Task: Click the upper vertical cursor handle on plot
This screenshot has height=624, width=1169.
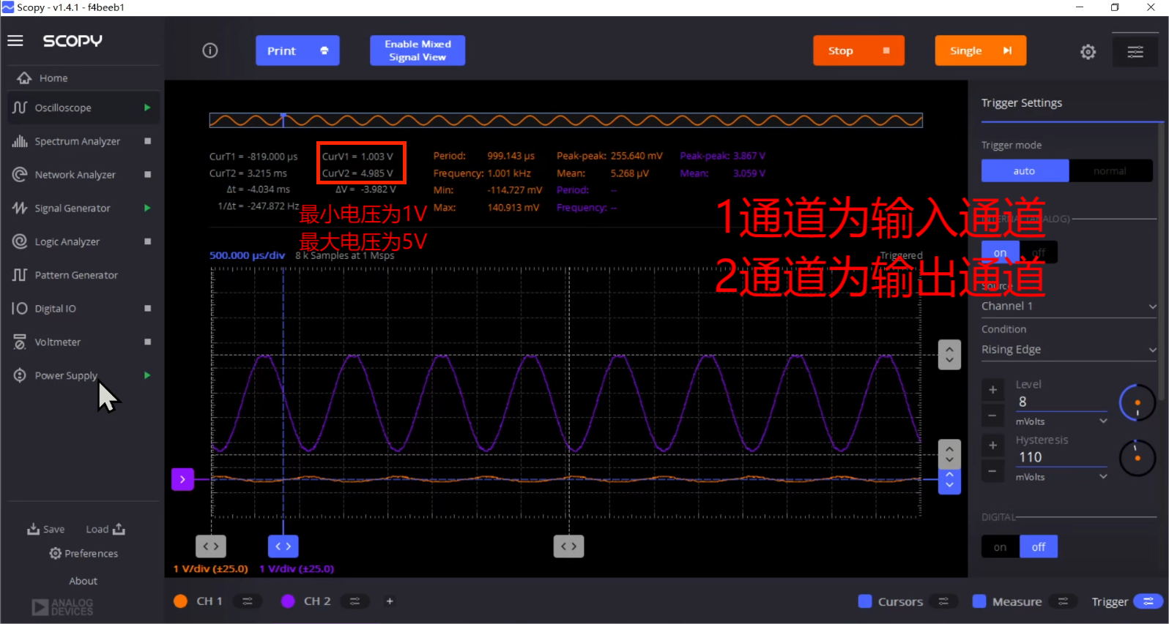Action: point(949,355)
